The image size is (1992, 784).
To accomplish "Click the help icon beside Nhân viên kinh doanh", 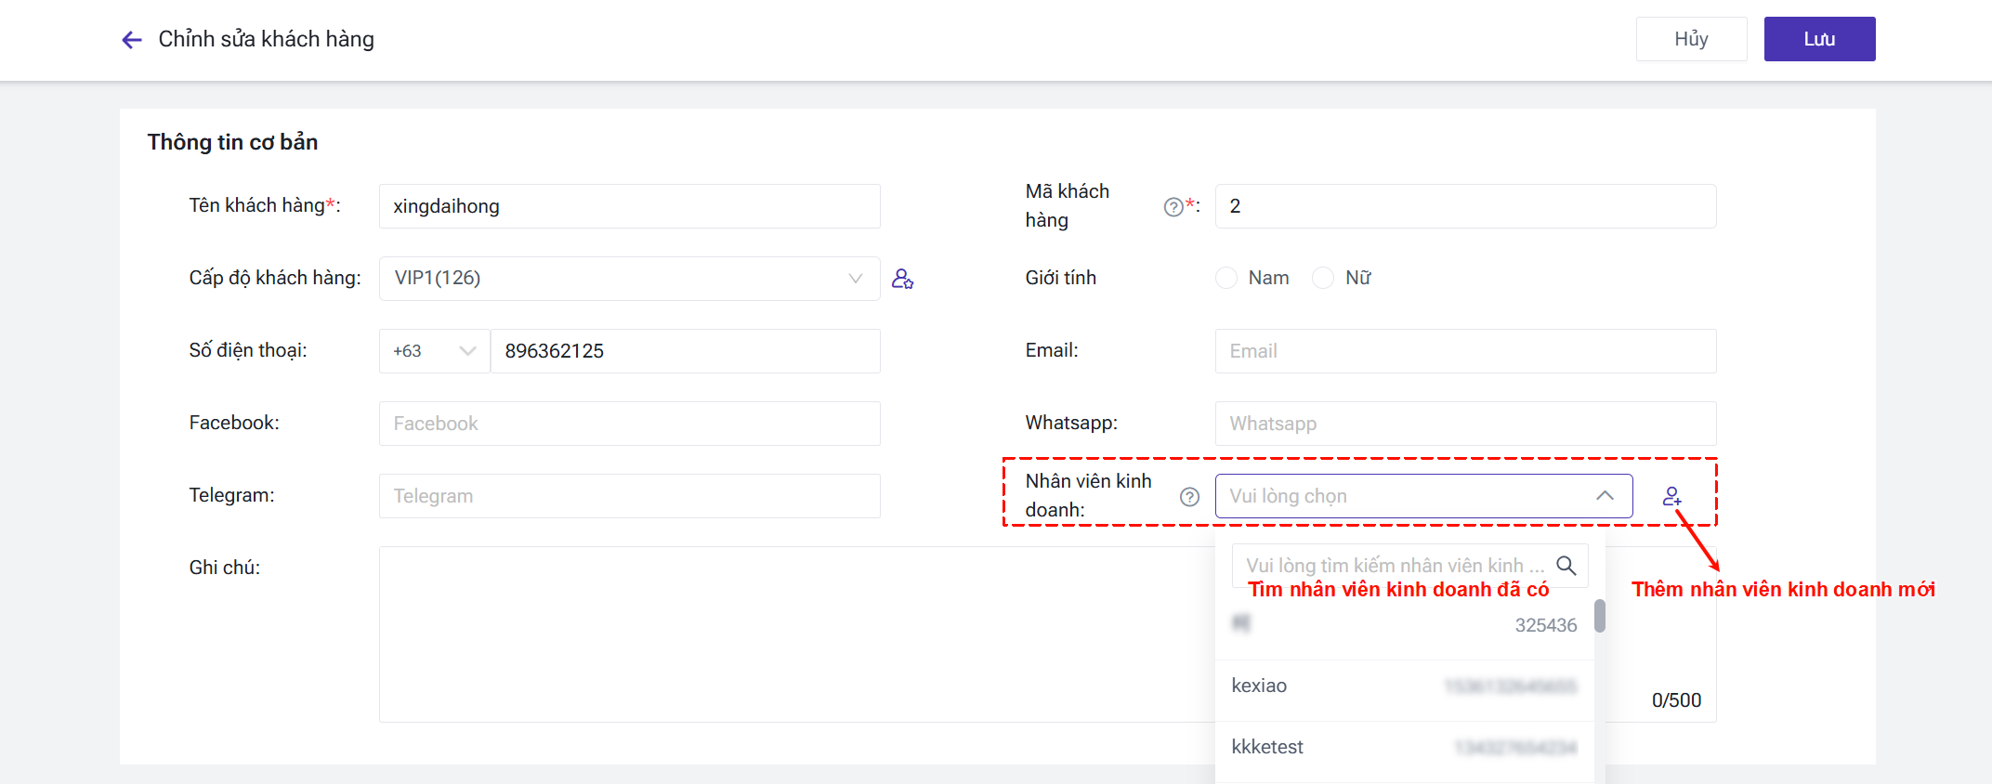I will 1189,497.
